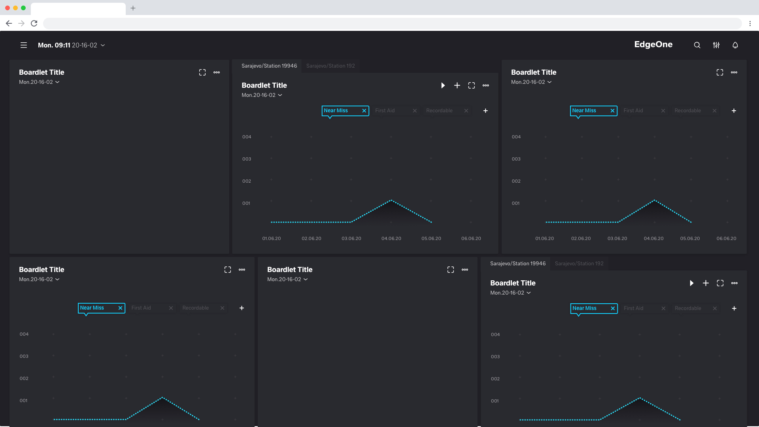Open more options of top-right Boardlet
The width and height of the screenshot is (759, 427).
click(x=734, y=72)
